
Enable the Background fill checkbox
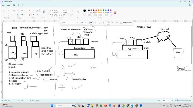click(x=121, y=23)
